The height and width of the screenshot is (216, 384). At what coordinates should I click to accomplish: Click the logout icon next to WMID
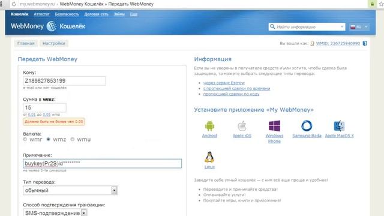tap(365, 43)
